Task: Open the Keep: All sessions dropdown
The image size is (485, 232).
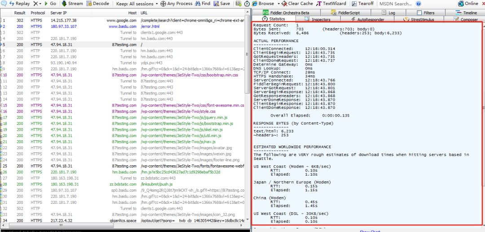Action: pos(137,4)
